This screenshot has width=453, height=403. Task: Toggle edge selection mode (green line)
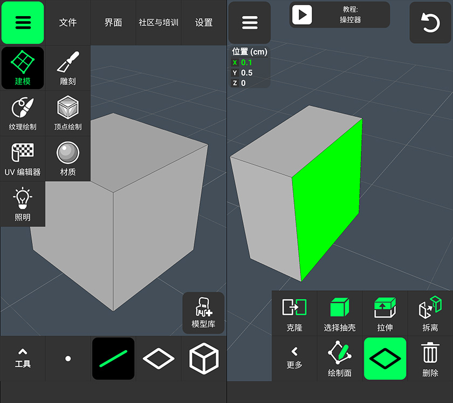(x=113, y=358)
